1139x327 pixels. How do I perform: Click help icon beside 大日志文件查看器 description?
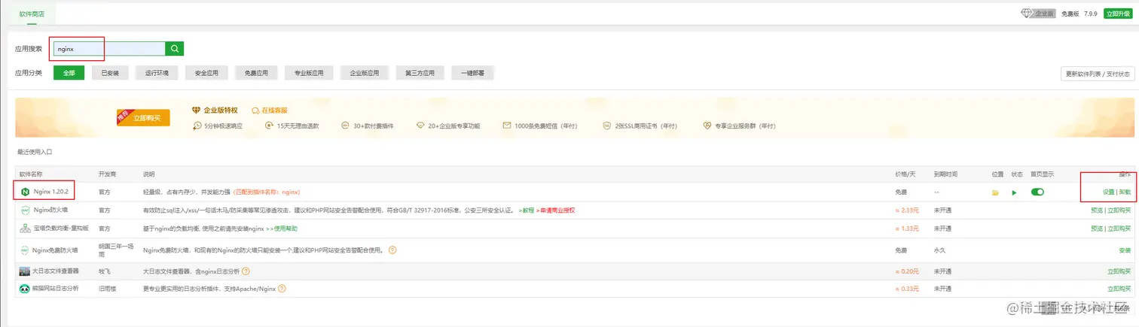(x=246, y=271)
